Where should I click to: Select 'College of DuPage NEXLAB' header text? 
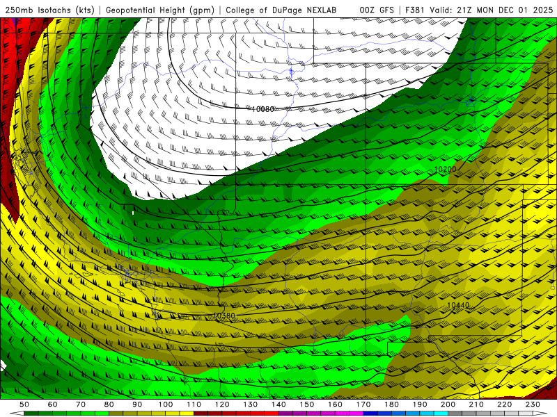(x=281, y=10)
